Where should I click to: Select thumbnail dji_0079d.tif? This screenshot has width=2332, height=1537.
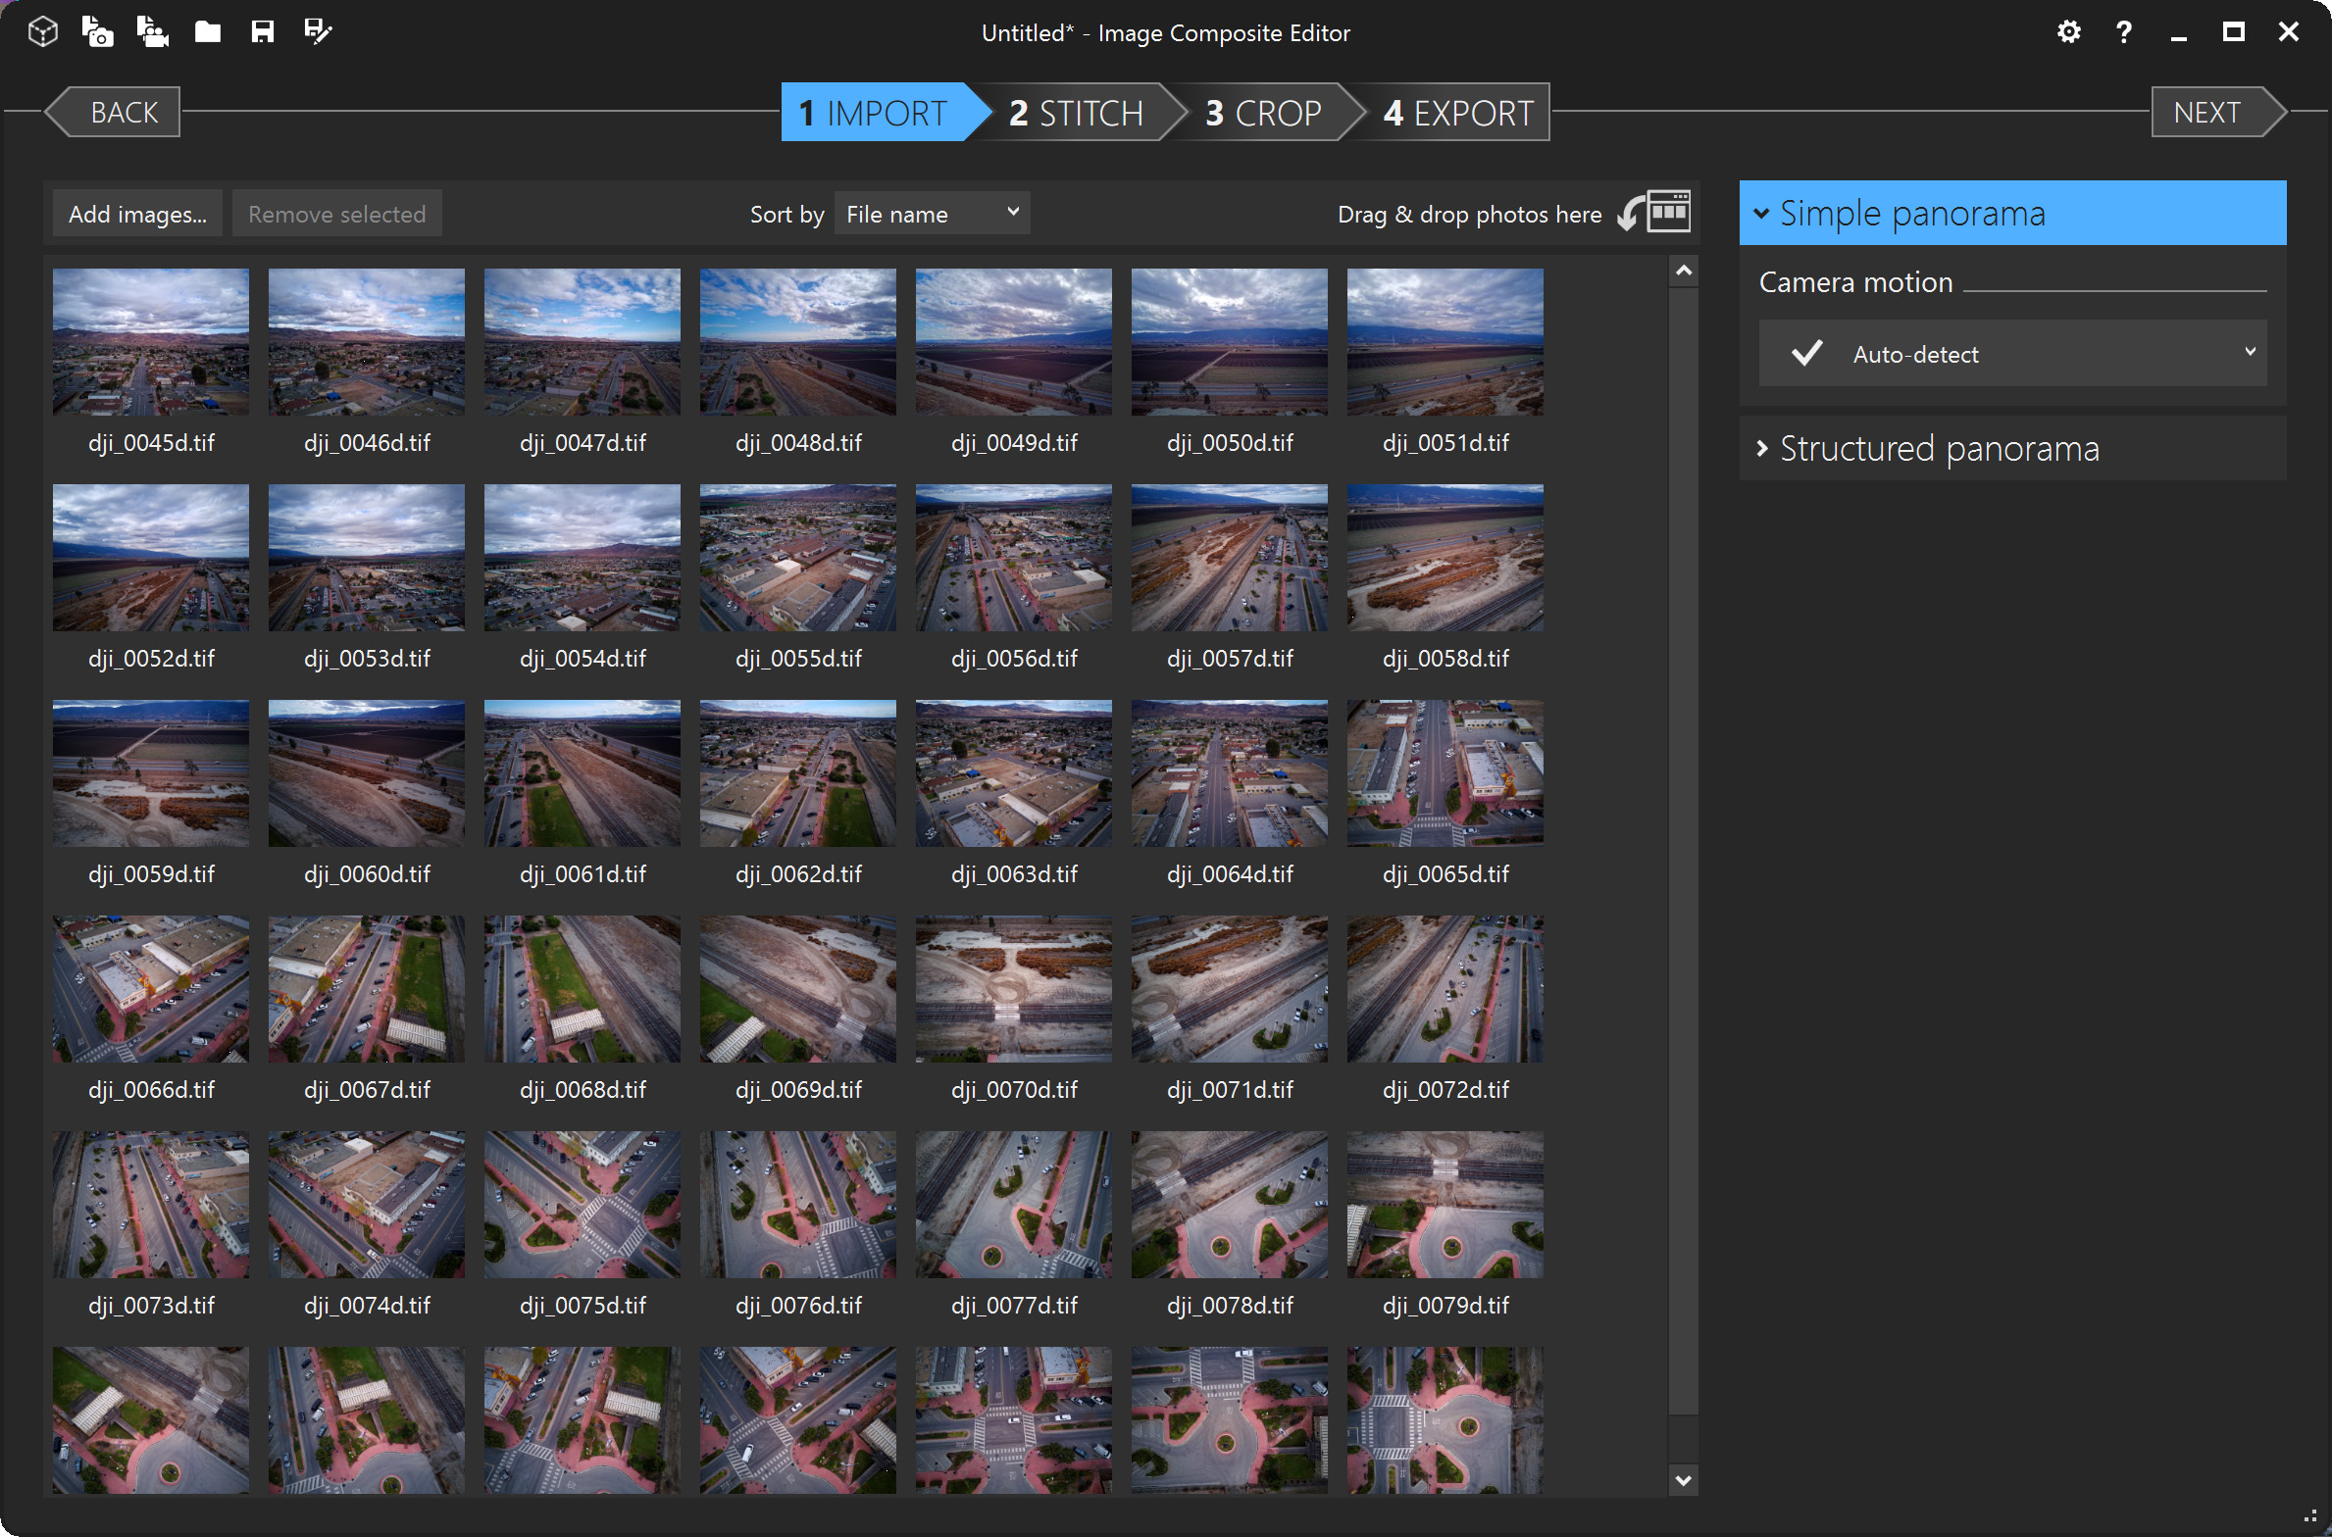pyautogui.click(x=1445, y=1205)
